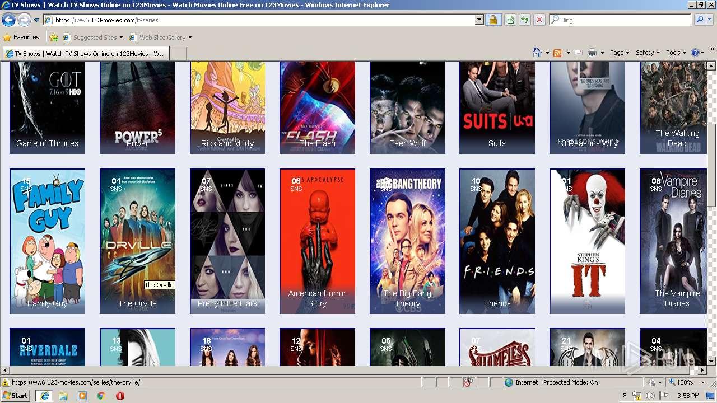
Task: Click Internet Protected Mode zone indicator
Action: [x=551, y=382]
